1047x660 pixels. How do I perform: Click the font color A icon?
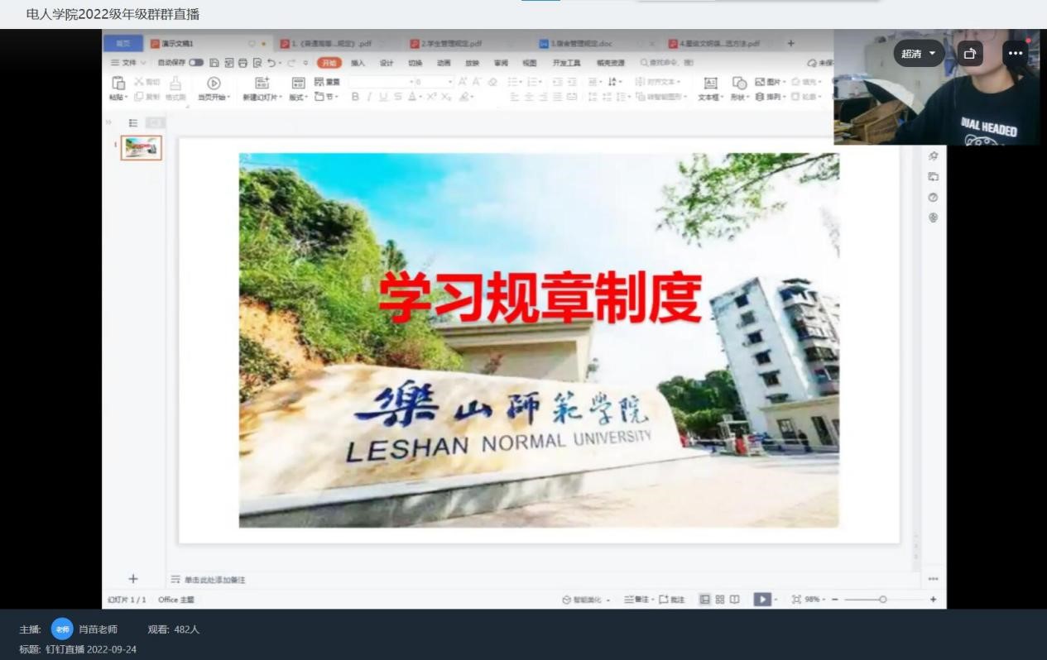click(412, 97)
